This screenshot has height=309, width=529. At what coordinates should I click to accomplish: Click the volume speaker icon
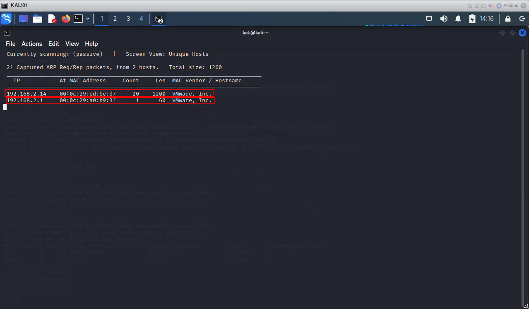pyautogui.click(x=444, y=19)
